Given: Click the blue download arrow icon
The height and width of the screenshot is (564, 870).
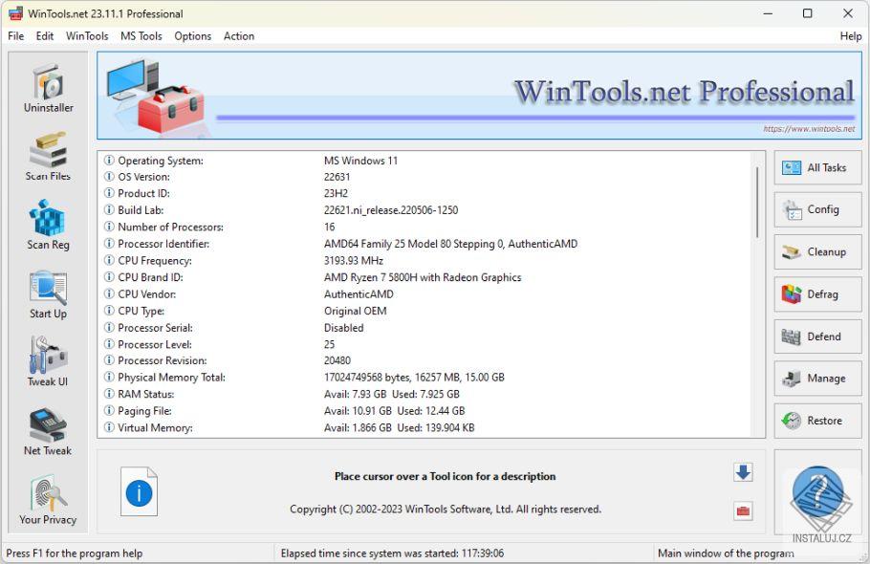Looking at the screenshot, I should [743, 471].
